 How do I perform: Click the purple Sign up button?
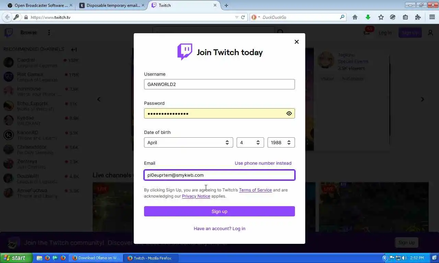click(219, 211)
